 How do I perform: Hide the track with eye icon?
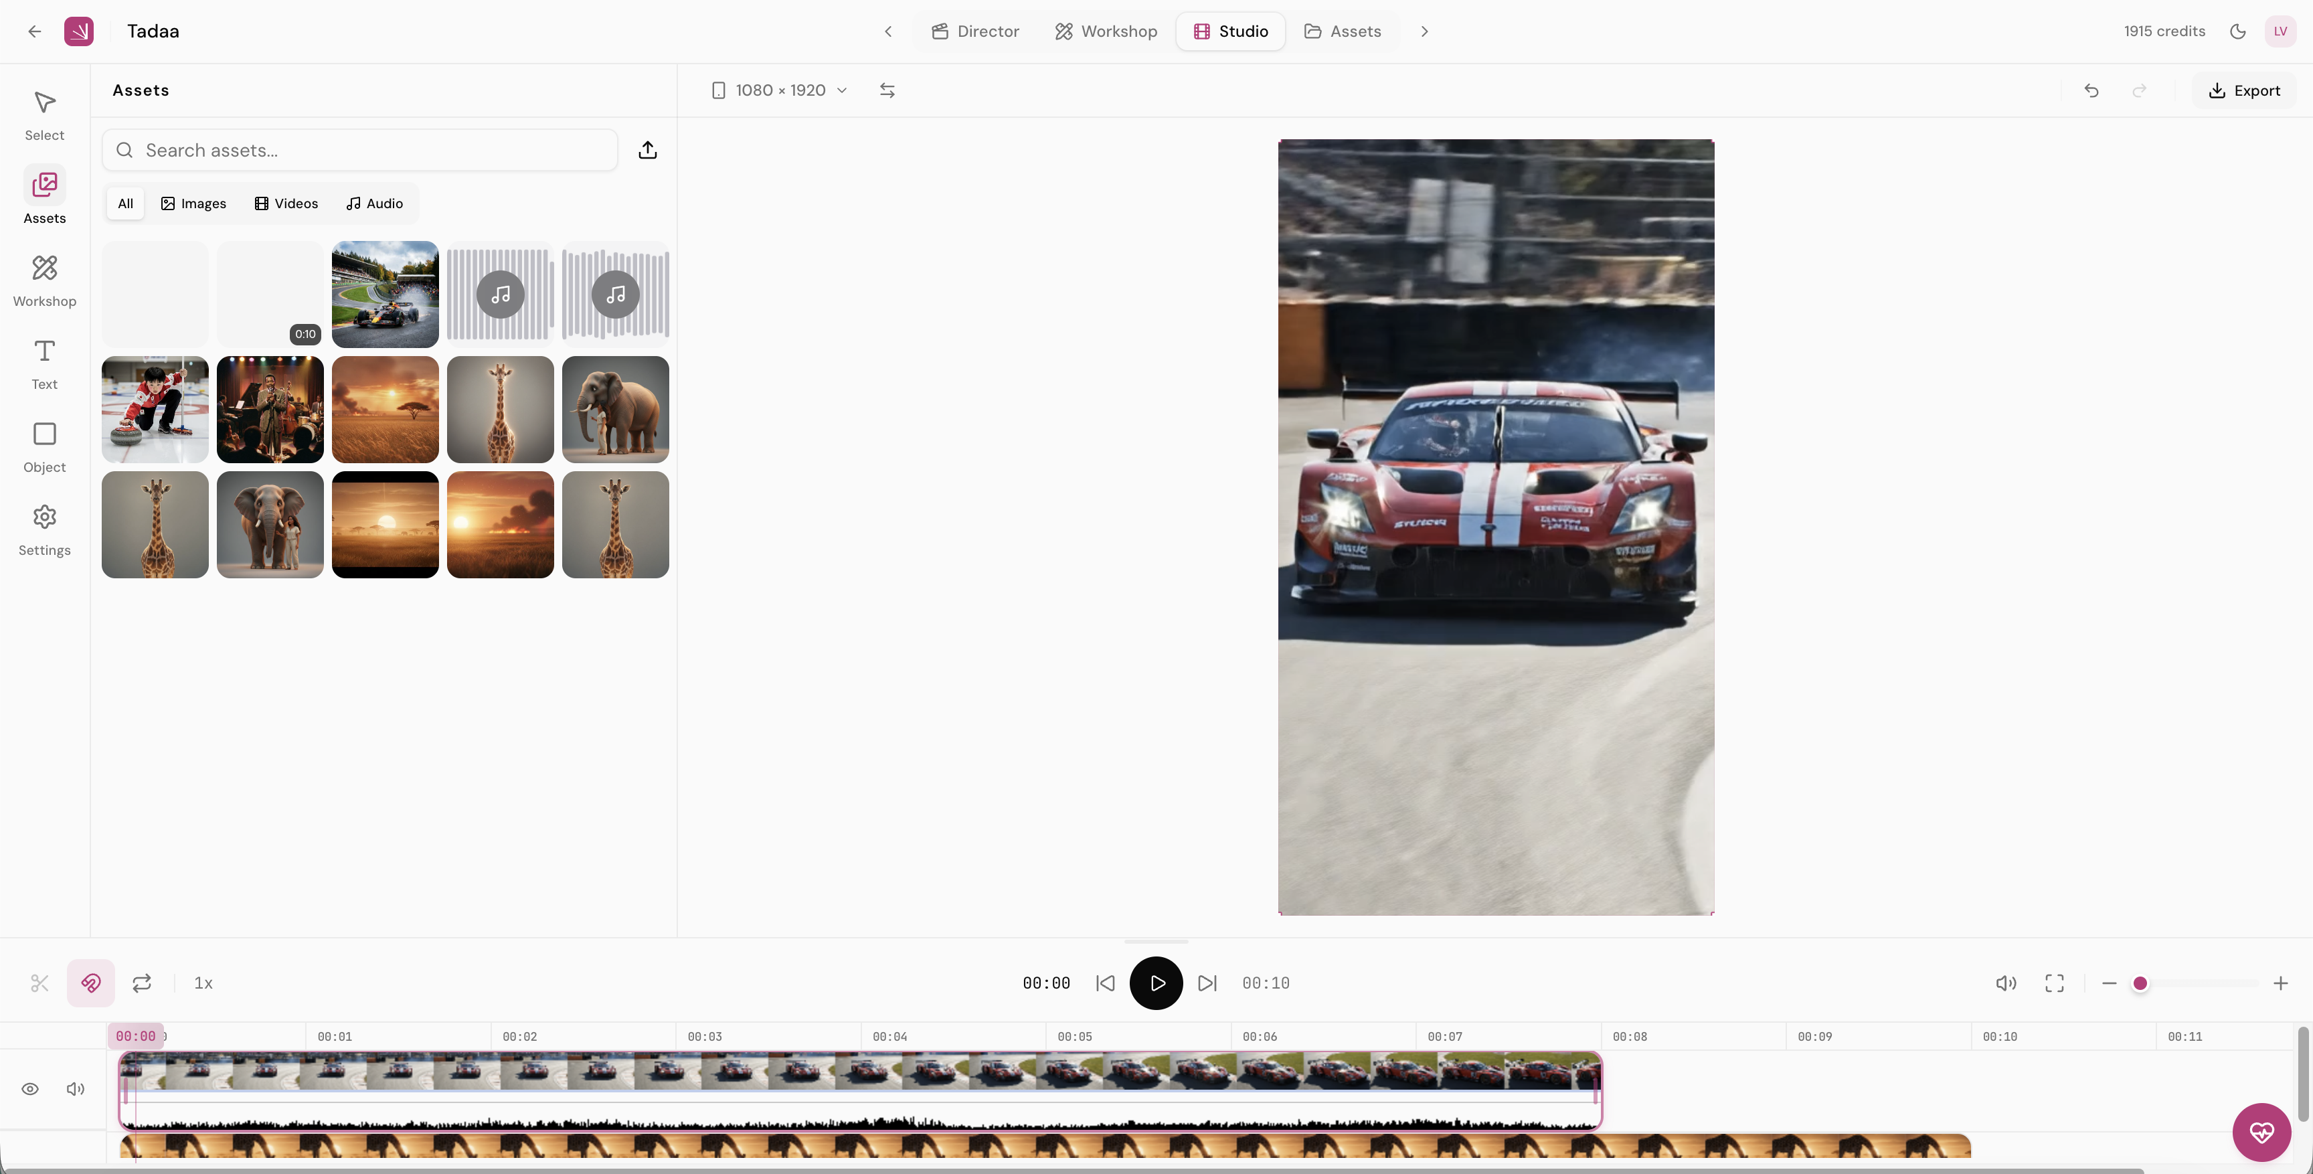click(29, 1089)
